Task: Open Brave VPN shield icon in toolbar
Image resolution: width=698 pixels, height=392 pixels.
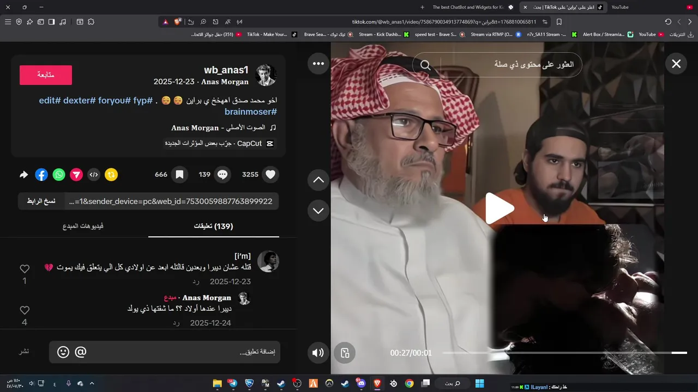Action: pos(19,22)
